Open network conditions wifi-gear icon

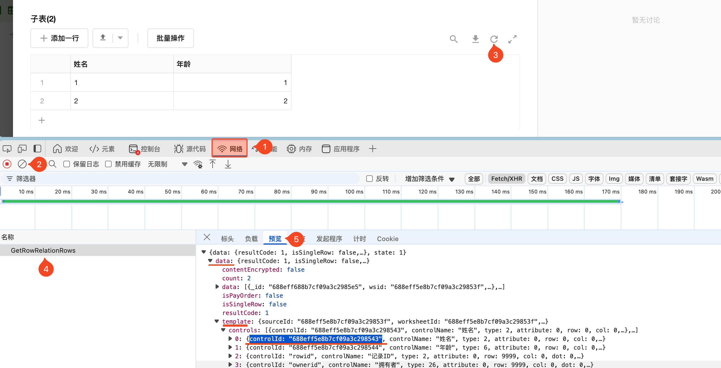click(198, 164)
